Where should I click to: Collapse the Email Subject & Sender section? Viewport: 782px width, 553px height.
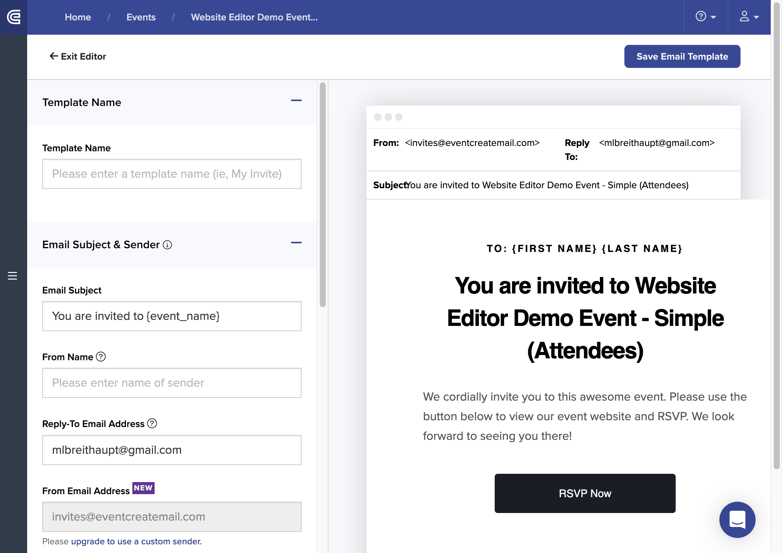(x=296, y=243)
